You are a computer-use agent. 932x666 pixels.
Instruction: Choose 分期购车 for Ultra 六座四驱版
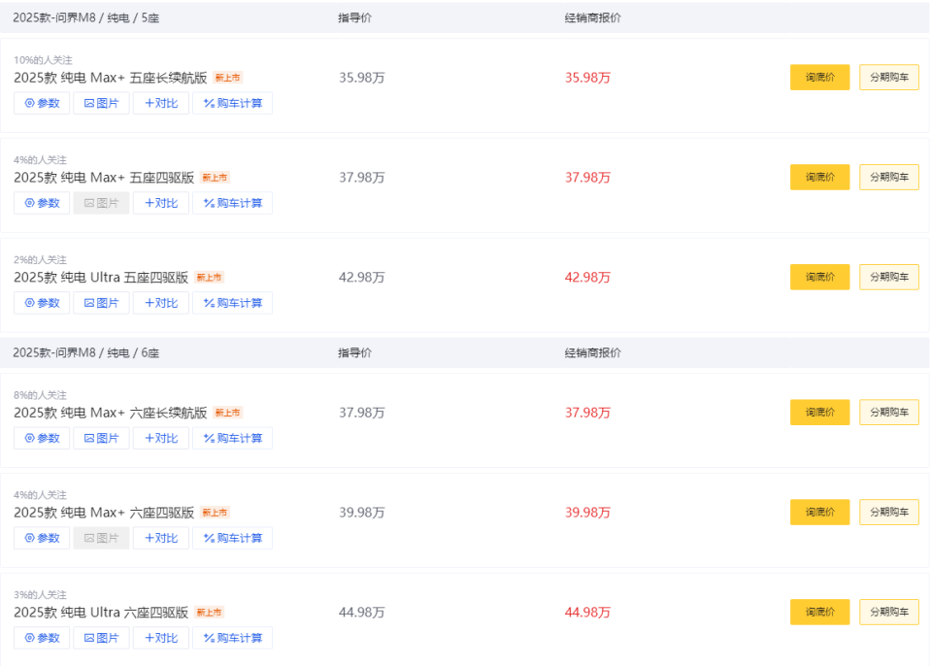pos(889,612)
